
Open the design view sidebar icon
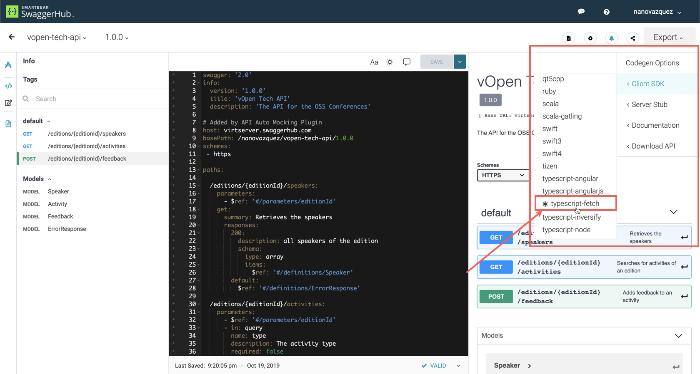point(8,65)
